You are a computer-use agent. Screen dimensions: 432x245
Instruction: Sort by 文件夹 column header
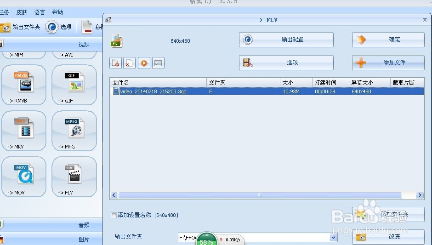point(243,82)
